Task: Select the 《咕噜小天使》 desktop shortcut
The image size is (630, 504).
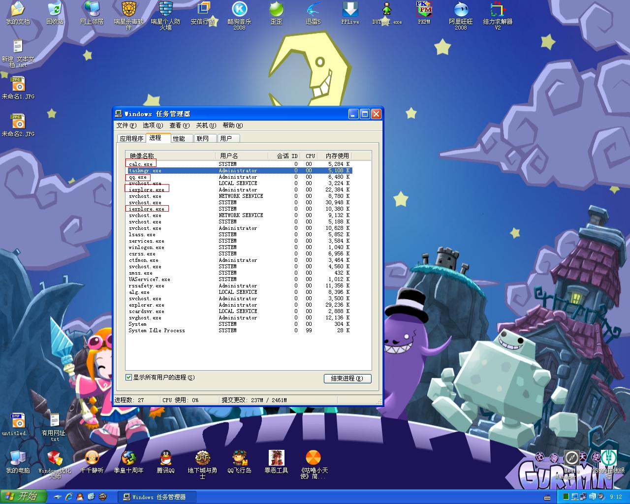Action: (x=314, y=464)
